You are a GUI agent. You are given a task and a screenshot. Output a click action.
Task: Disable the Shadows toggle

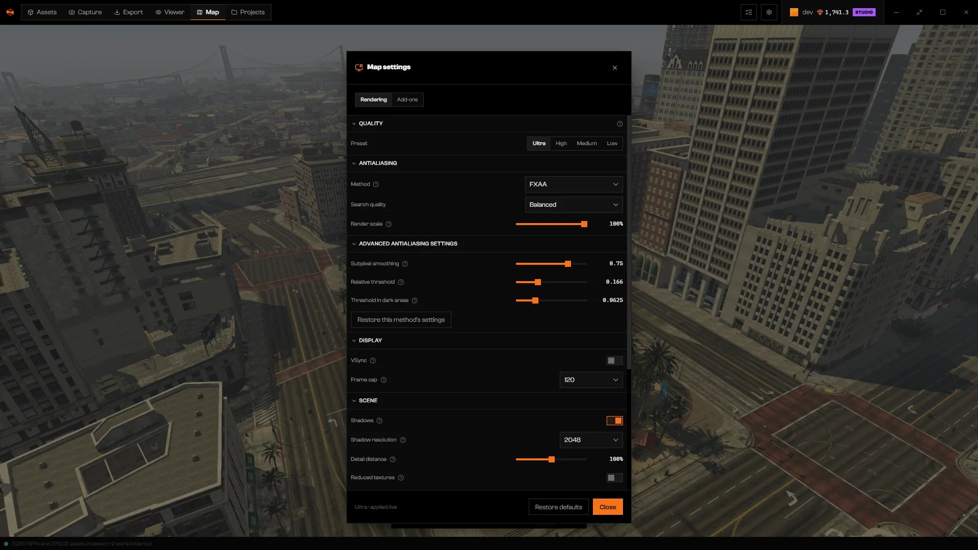click(614, 421)
